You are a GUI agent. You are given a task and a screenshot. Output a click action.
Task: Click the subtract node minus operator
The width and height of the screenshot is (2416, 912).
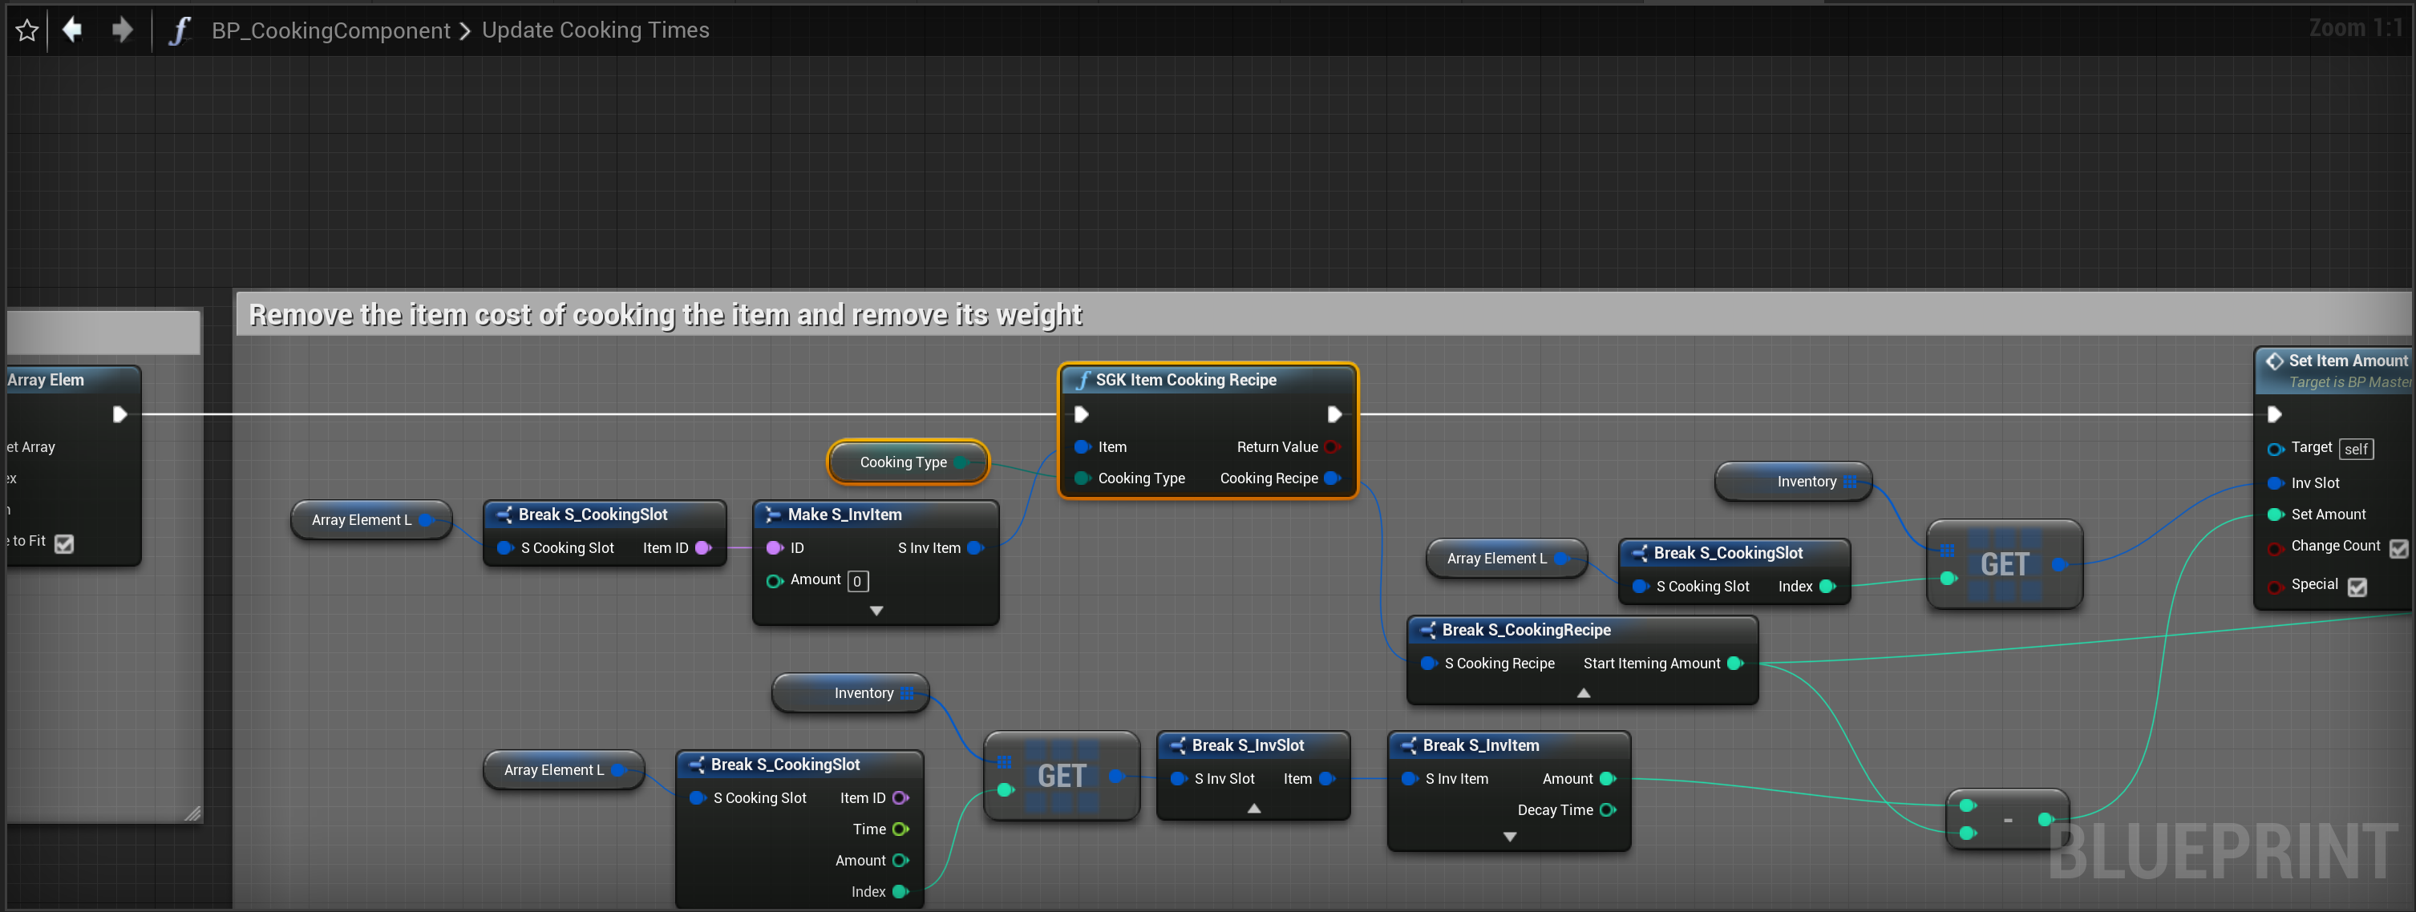(x=2007, y=820)
